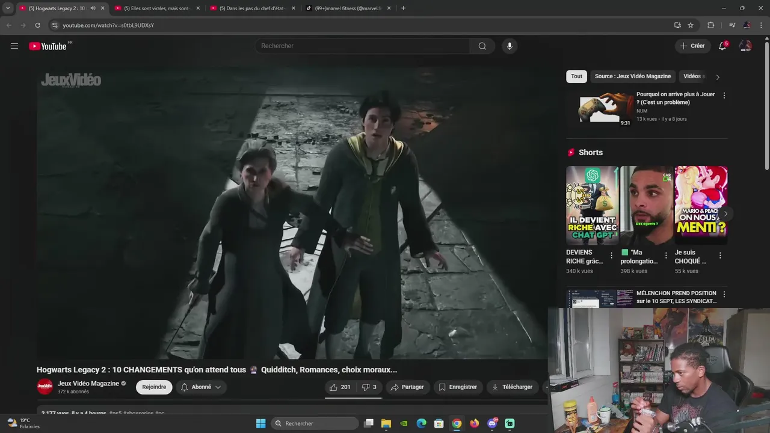Open Pourquoi on arrive plus à Jouer thumbnail
The height and width of the screenshot is (433, 770).
[605, 108]
